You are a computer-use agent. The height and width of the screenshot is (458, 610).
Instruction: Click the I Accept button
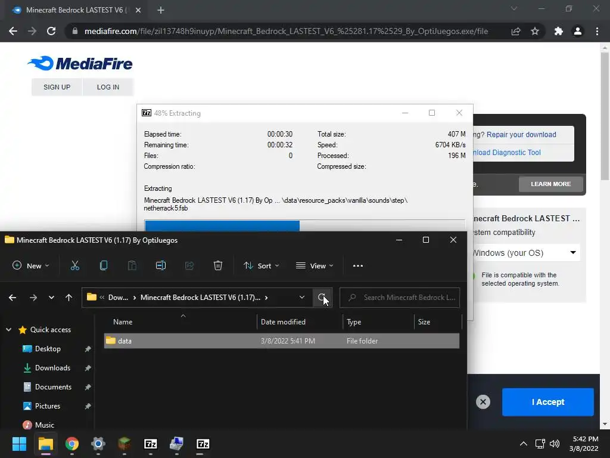548,402
